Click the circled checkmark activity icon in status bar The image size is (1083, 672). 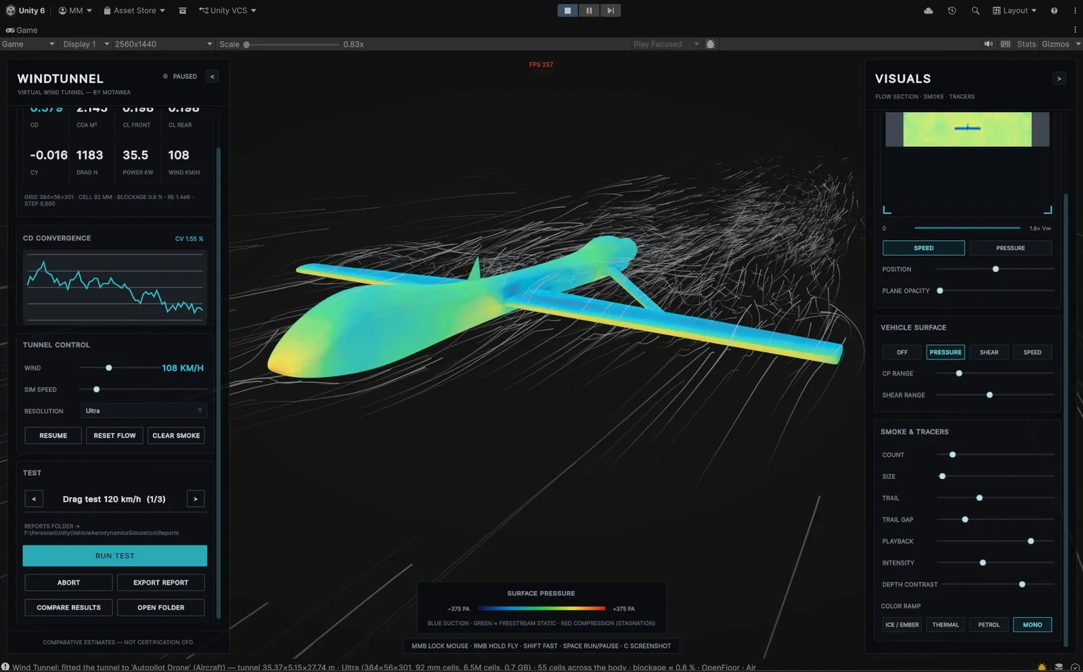1075,667
